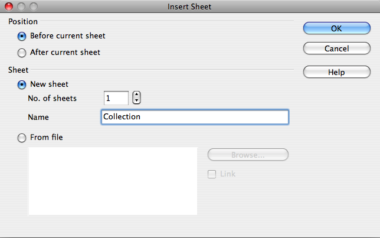This screenshot has height=238, width=380.
Task: Click the No. of sheets label
Action: click(52, 98)
